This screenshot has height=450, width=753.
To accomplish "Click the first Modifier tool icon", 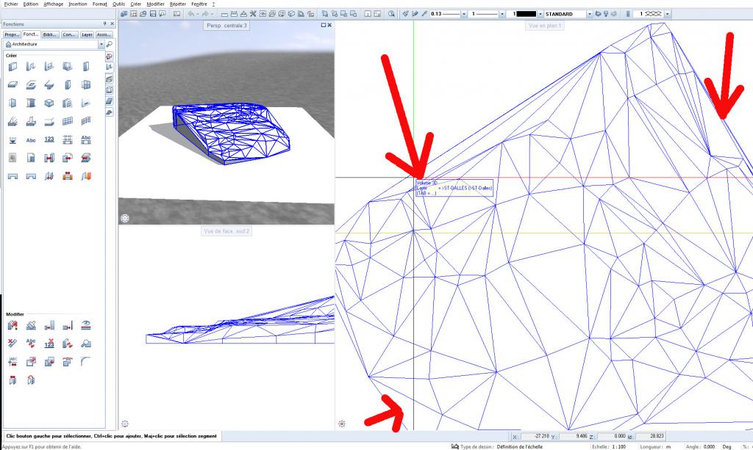I will [13, 326].
